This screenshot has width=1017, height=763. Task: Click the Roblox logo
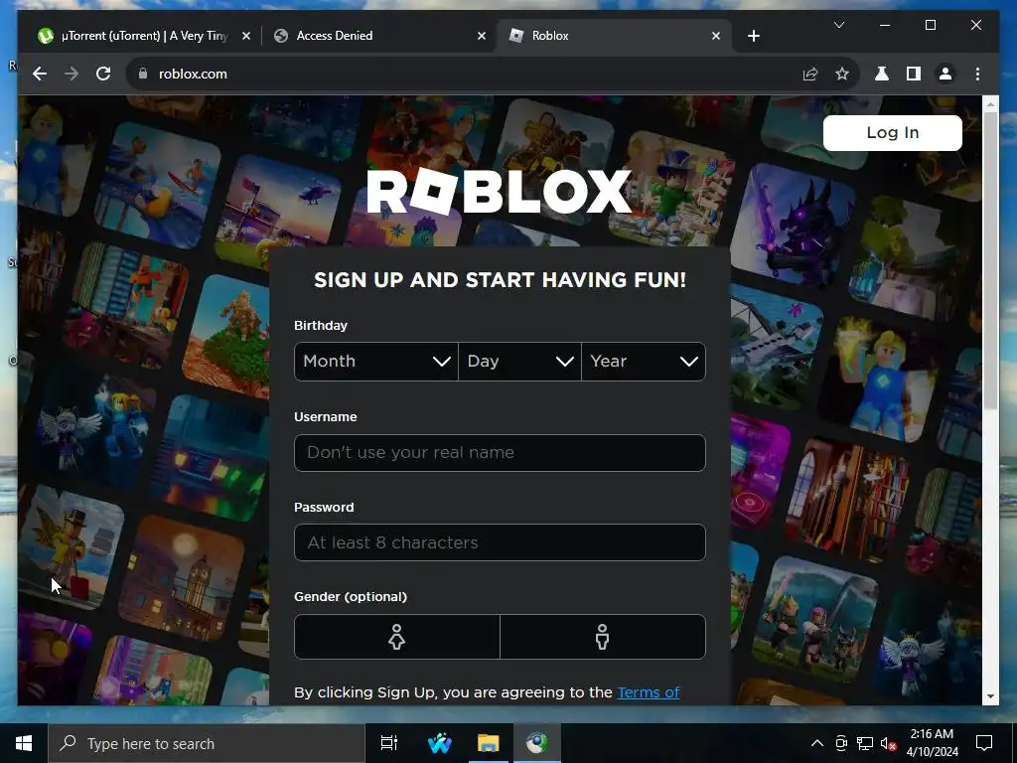(x=500, y=191)
